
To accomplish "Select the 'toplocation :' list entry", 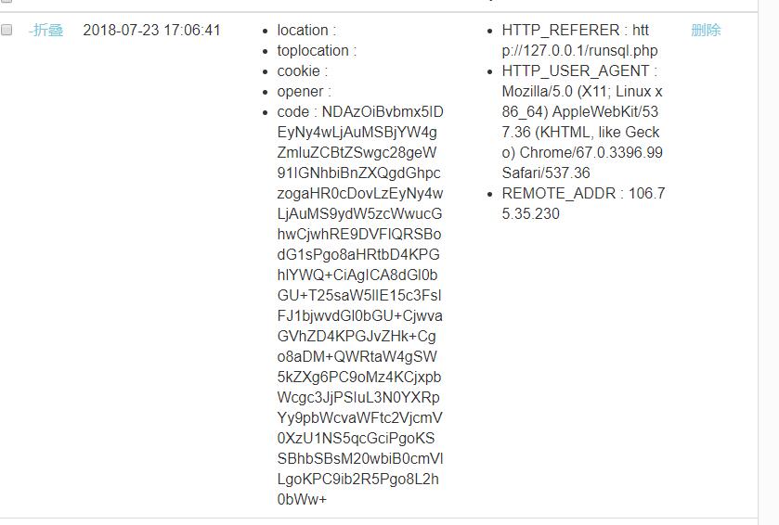I will coord(317,51).
